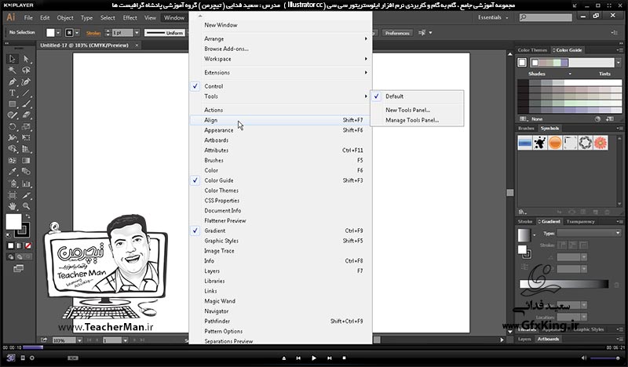Click the Change Screen Mode icon

(x=18, y=268)
